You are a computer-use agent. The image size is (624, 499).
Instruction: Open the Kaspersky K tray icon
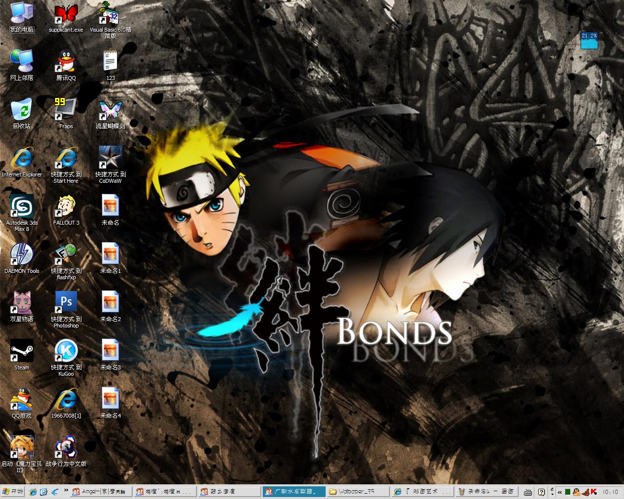[x=594, y=492]
